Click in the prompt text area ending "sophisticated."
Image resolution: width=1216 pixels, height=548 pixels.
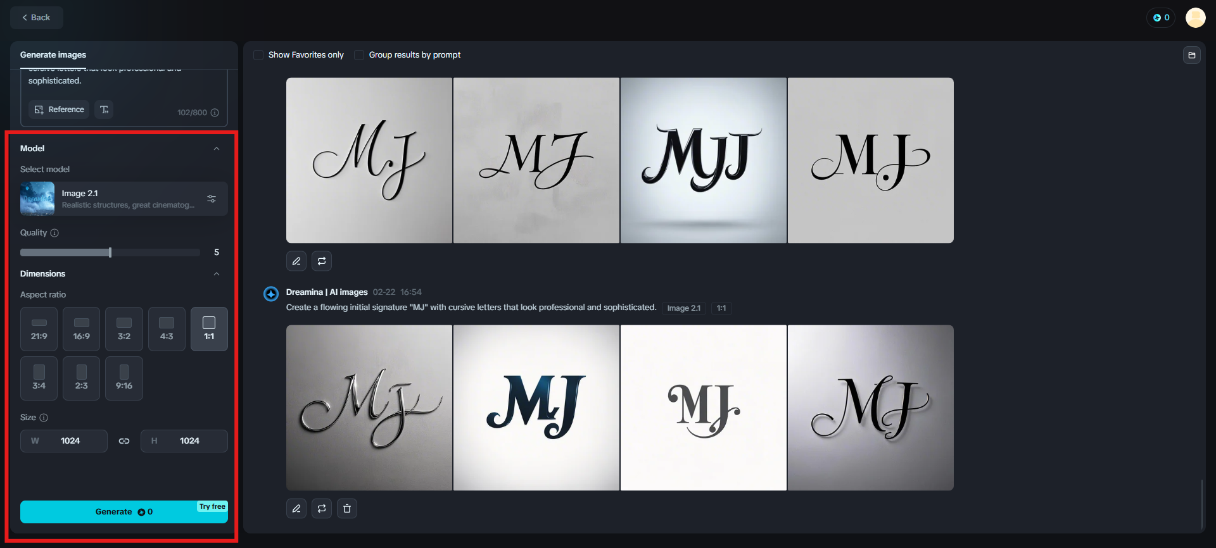pyautogui.click(x=124, y=81)
